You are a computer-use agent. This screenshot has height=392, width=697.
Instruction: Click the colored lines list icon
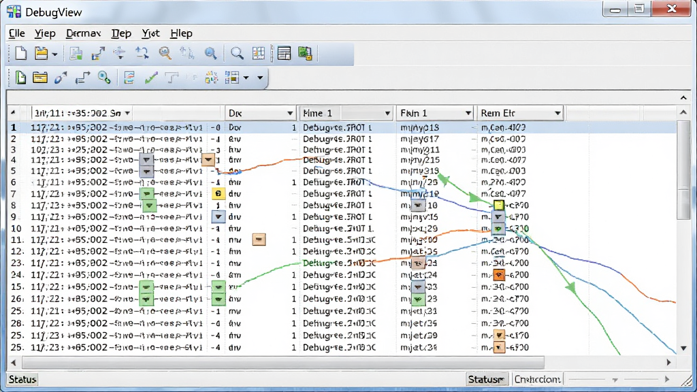coord(129,78)
